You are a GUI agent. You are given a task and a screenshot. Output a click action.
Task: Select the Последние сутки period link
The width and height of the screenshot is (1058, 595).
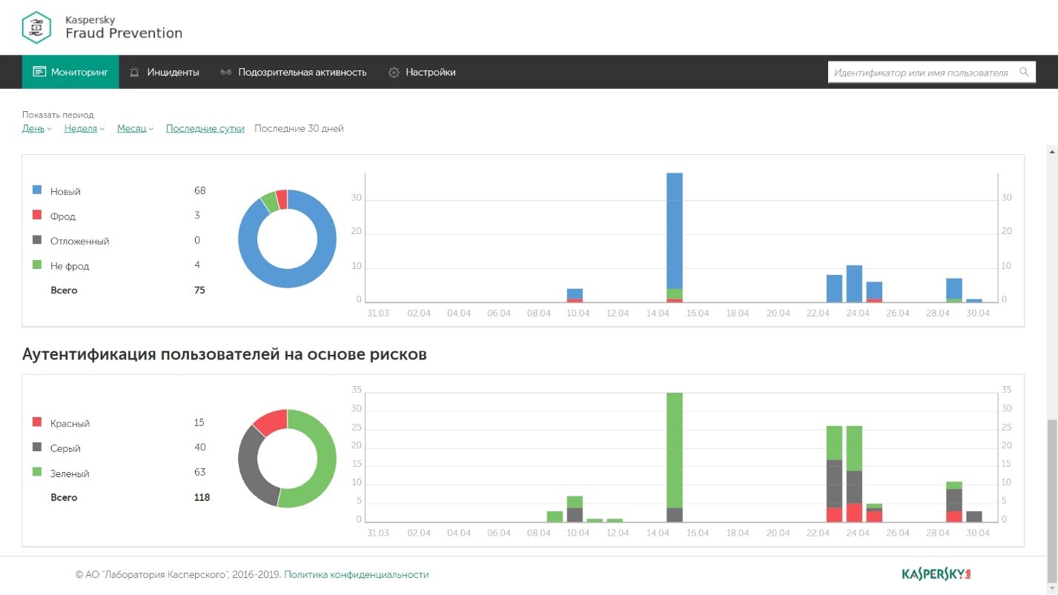(x=205, y=128)
